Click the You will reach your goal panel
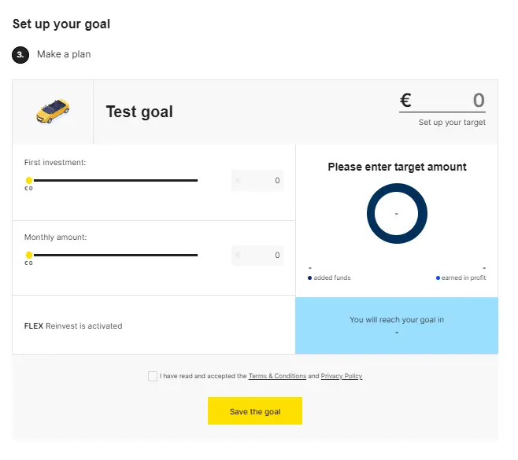This screenshot has height=460, width=518. (x=397, y=326)
